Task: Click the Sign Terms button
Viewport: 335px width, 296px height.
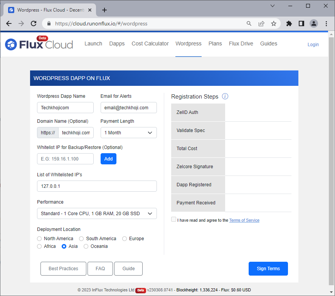Action: (x=268, y=269)
